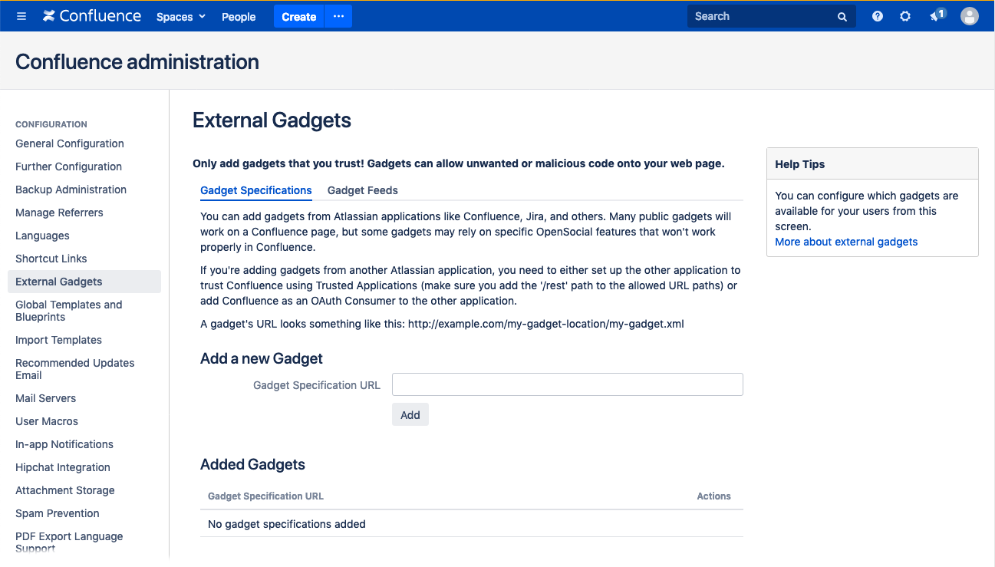Click the search magnifier icon
This screenshot has width=995, height=567.
(x=842, y=15)
